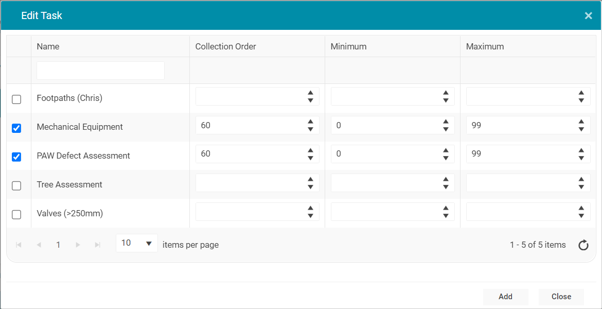Enable the Tree Assessment checkbox
602x309 pixels.
click(16, 186)
